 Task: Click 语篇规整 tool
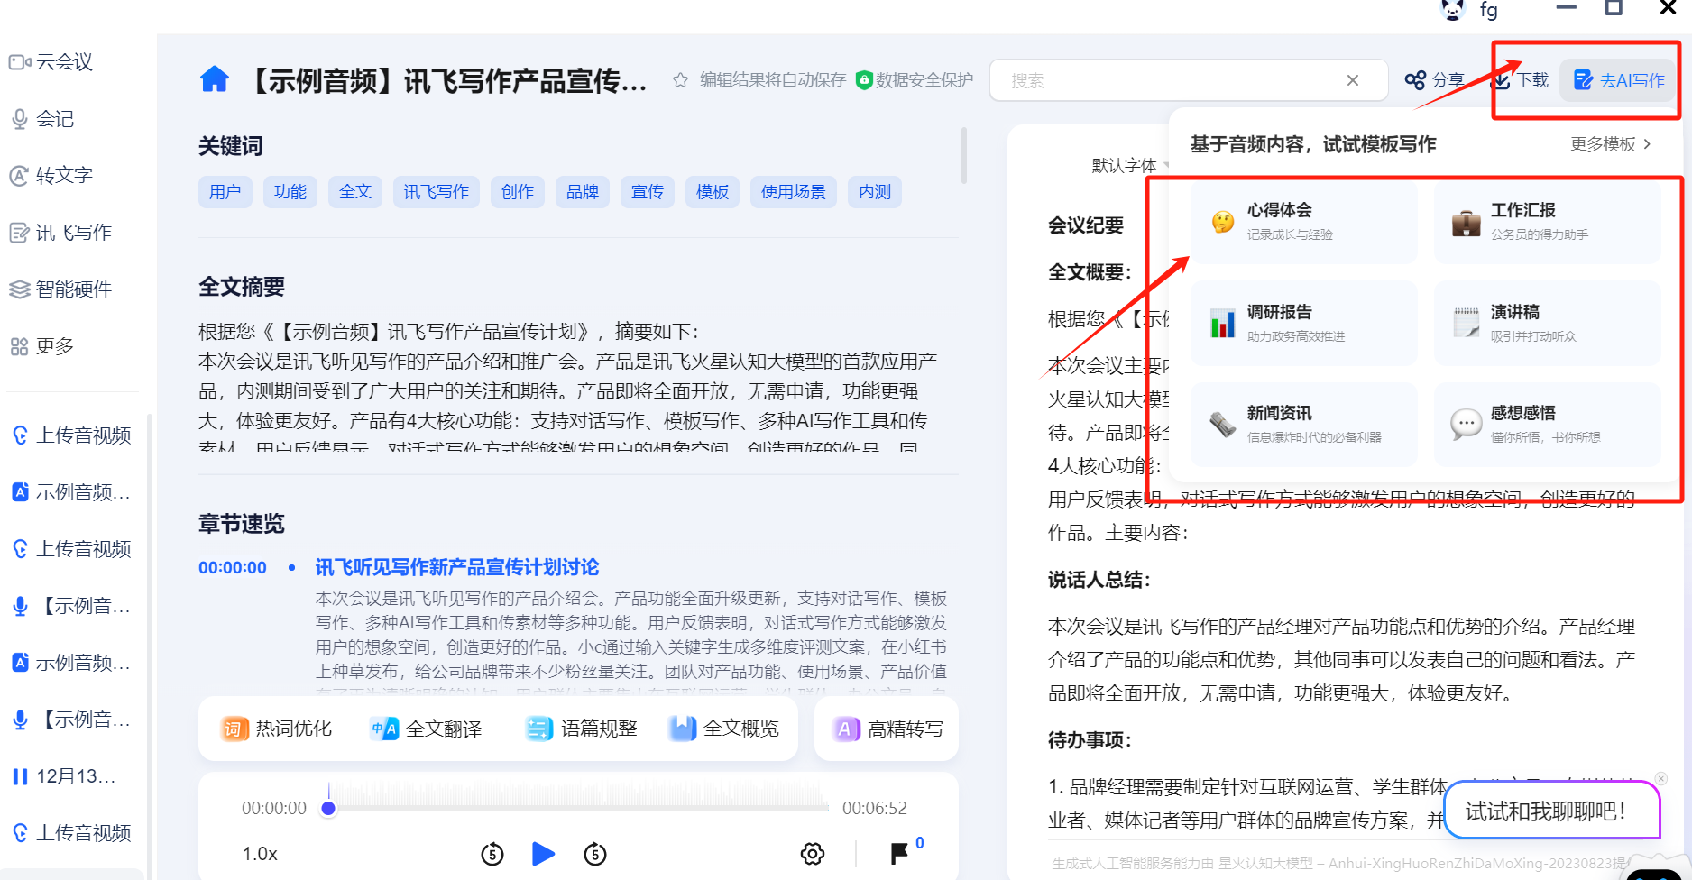click(582, 729)
